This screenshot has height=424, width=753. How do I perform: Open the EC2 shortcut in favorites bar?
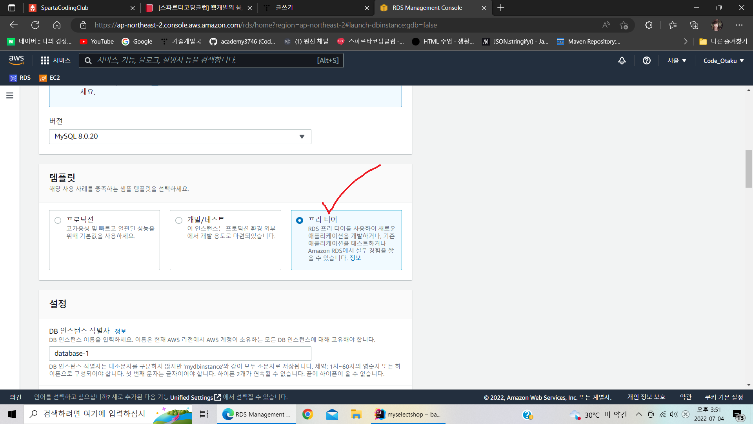pos(50,78)
